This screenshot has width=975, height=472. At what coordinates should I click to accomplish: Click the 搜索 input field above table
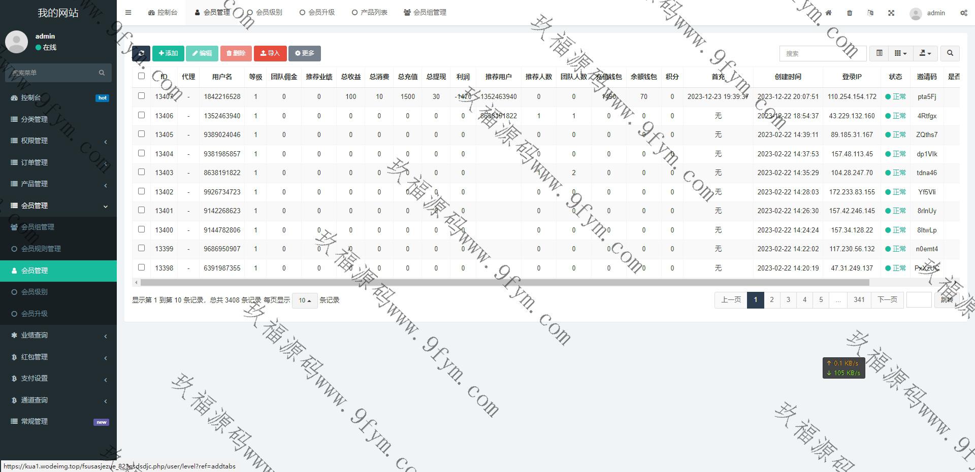coord(822,53)
